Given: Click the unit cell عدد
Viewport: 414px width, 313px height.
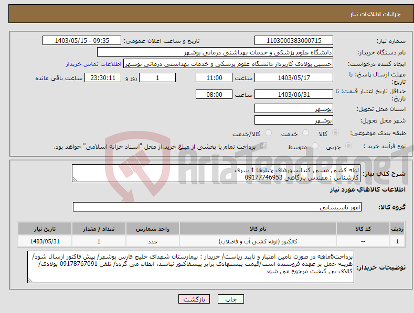Looking at the screenshot, I should point(153,241).
